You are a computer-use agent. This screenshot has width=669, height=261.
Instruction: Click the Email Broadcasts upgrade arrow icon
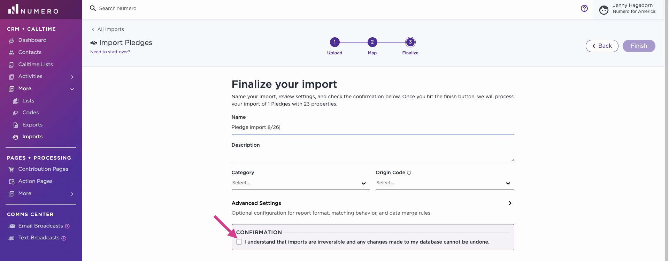[67, 226]
